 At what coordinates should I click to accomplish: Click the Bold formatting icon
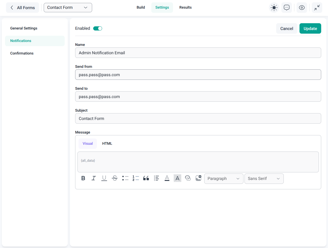tap(83, 178)
